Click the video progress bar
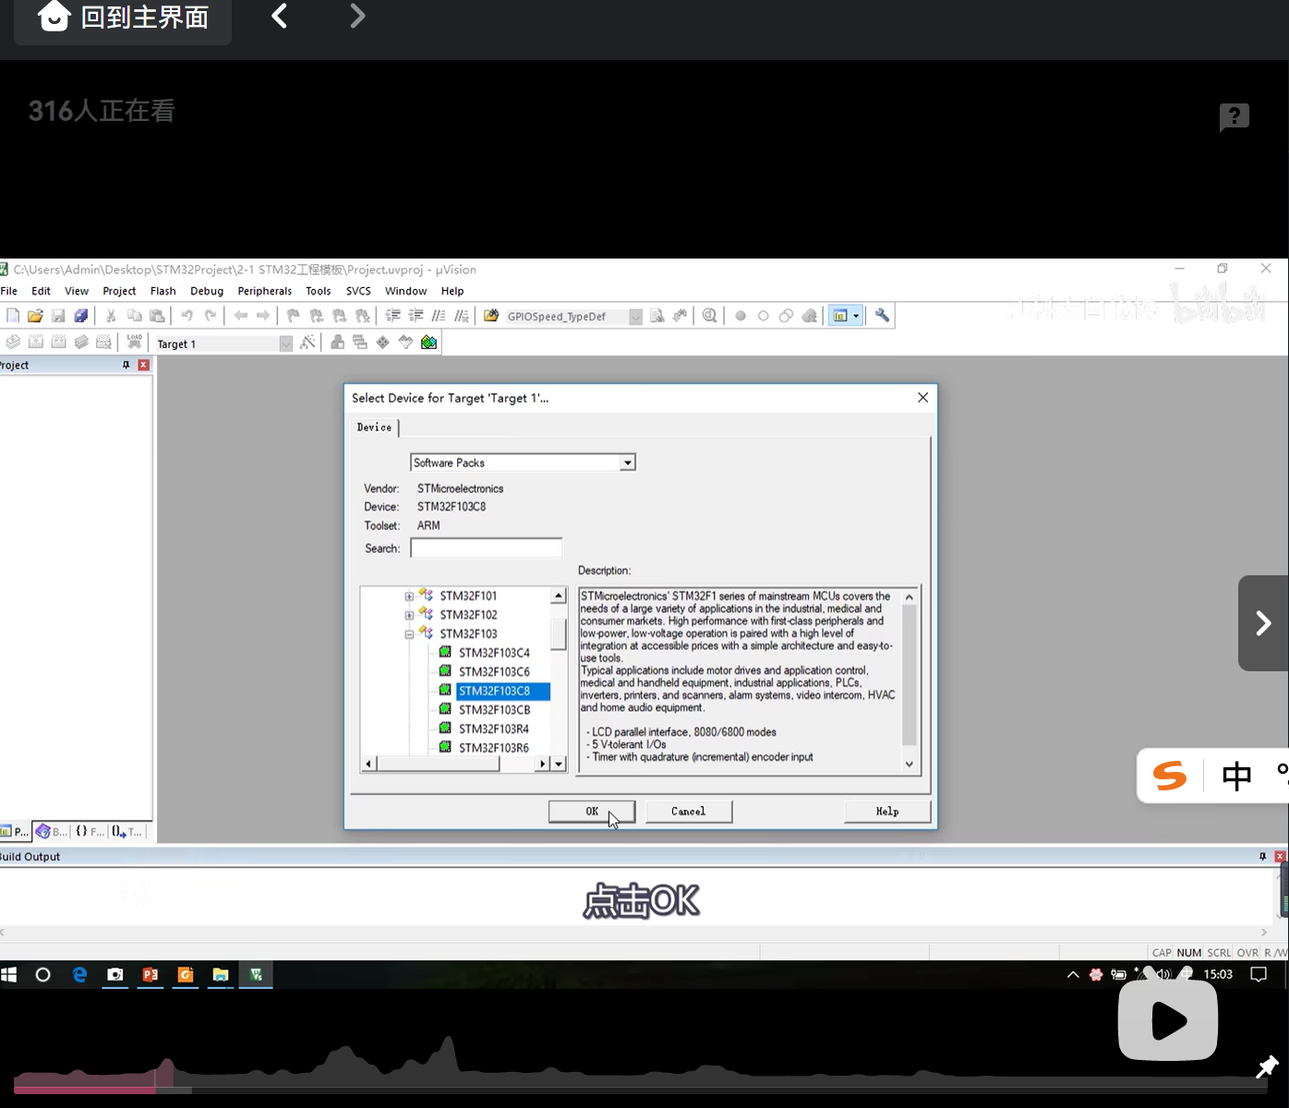 (641, 1090)
